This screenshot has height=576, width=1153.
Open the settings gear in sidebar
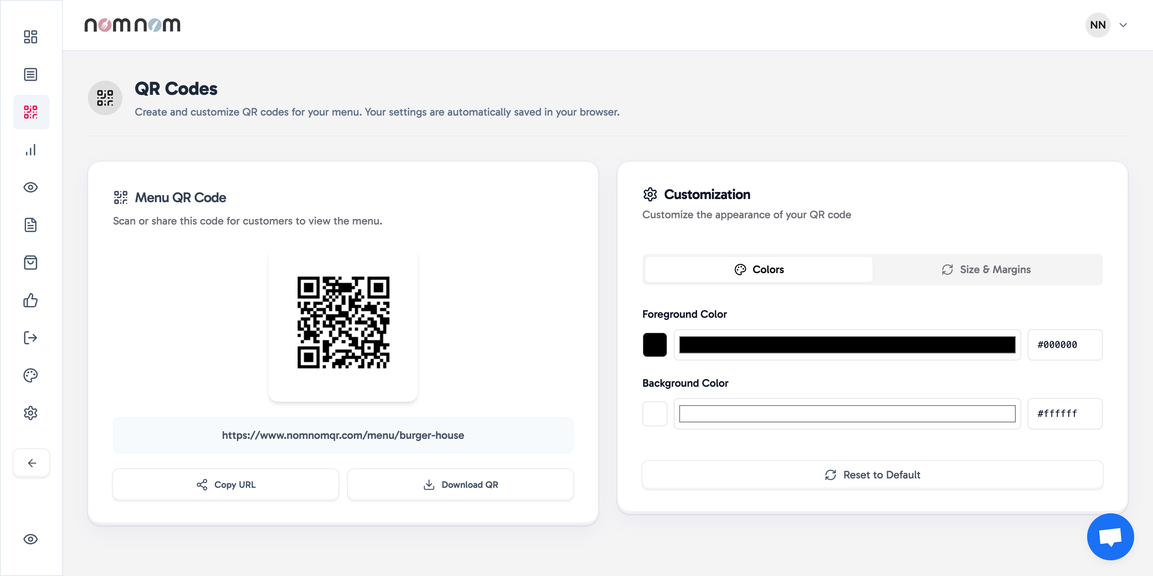point(31,413)
